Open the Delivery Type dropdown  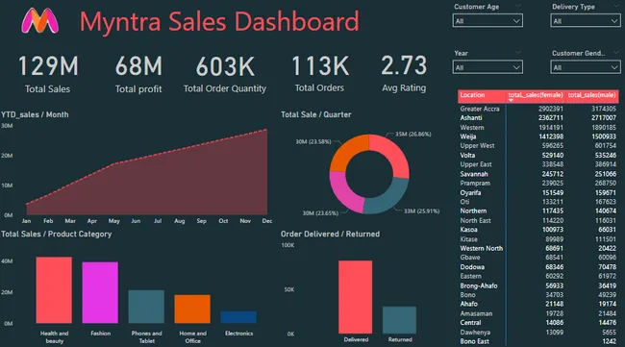(586, 21)
